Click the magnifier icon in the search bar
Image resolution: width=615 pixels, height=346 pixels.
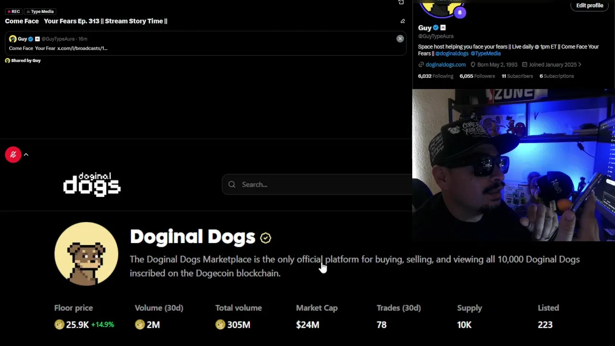[x=232, y=185]
